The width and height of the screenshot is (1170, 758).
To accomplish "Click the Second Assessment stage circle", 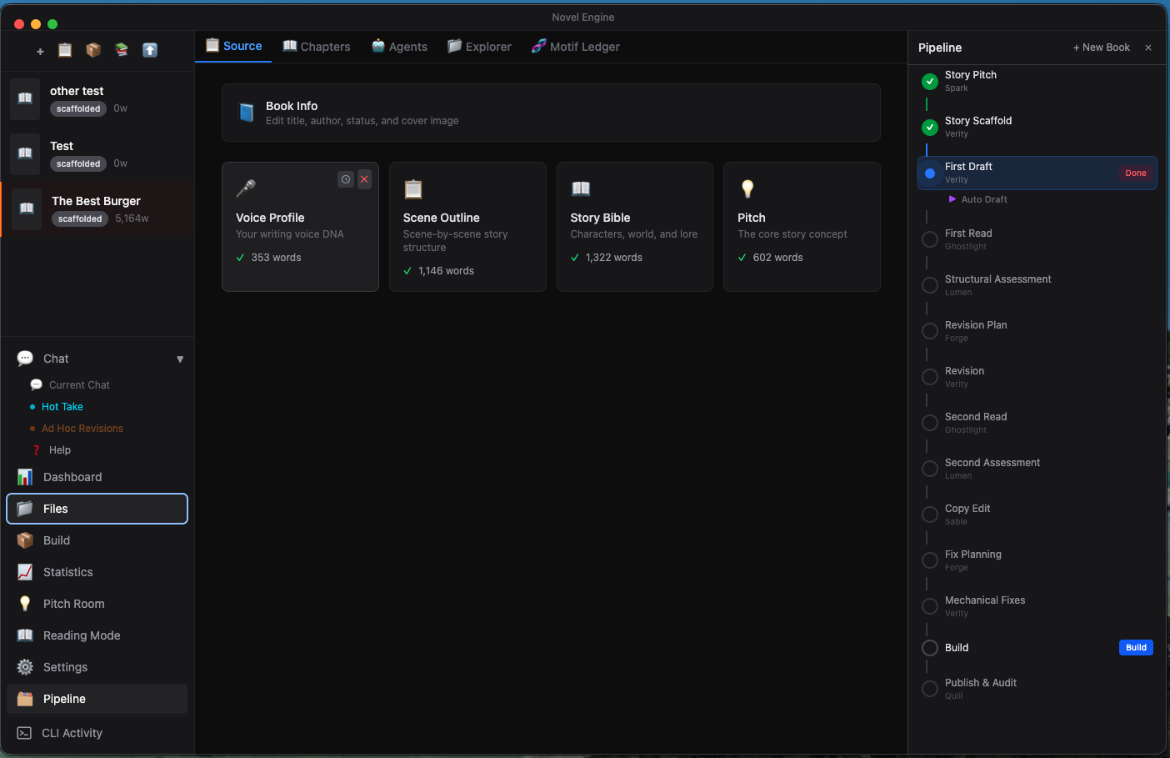I will (x=930, y=469).
